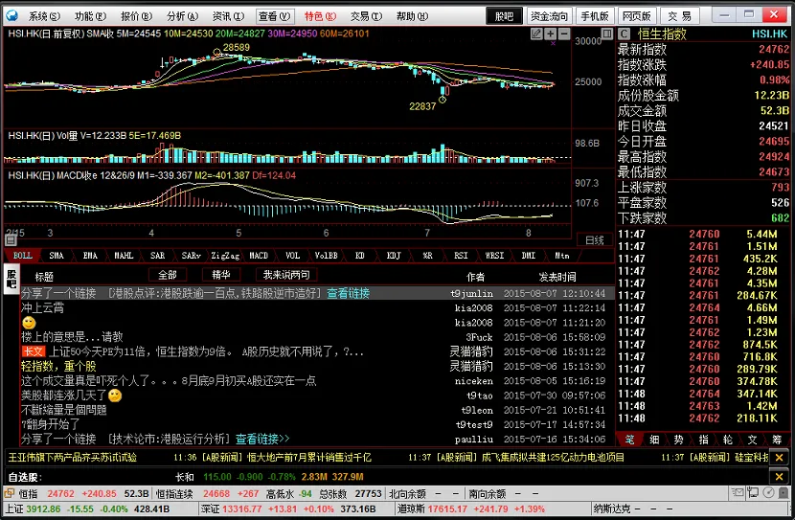Image resolution: width=795 pixels, height=520 pixels.
Task: Open the 系统(S) menu
Action: tap(44, 16)
